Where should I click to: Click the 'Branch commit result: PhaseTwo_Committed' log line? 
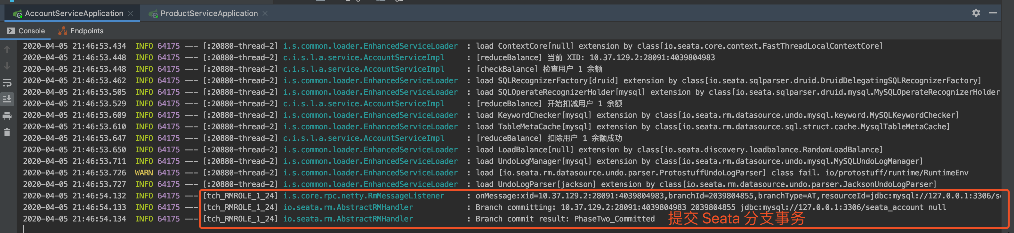(565, 219)
